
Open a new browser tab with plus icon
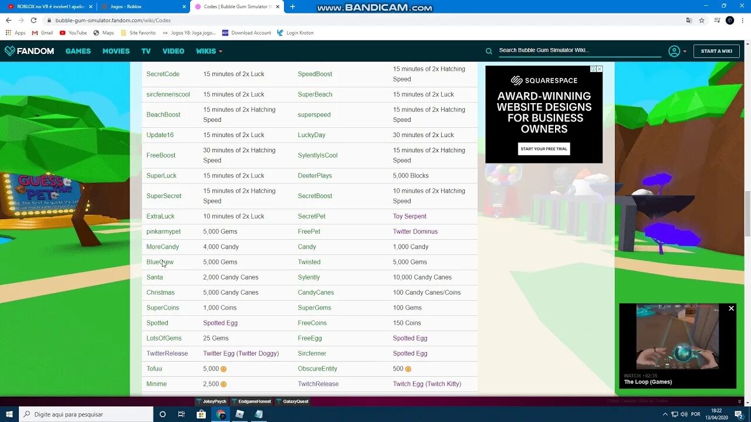pyautogui.click(x=292, y=6)
